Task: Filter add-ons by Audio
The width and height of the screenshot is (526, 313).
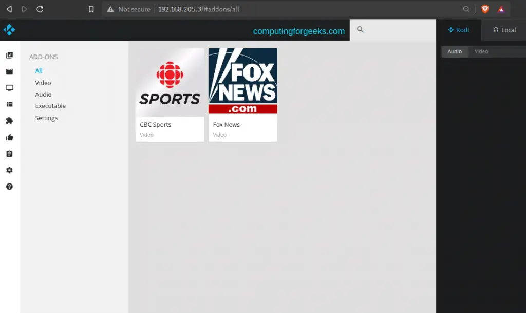Action: click(x=43, y=95)
